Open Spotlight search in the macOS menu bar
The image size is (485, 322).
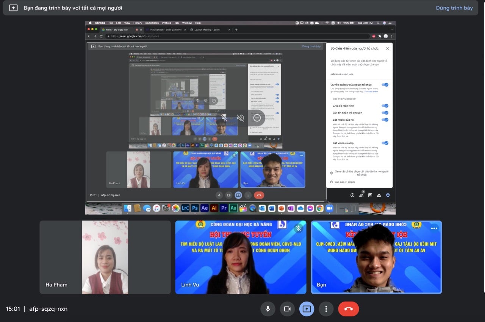point(379,23)
